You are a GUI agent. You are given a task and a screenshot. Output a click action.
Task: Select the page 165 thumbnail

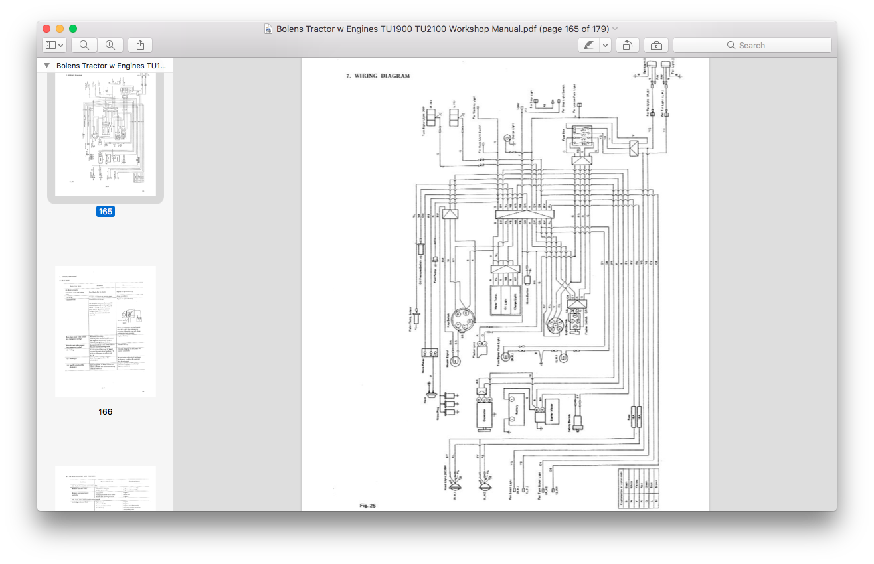coord(106,135)
